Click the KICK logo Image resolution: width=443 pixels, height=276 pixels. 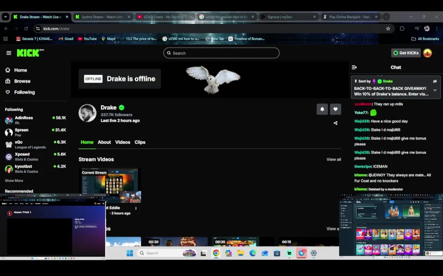coord(30,53)
